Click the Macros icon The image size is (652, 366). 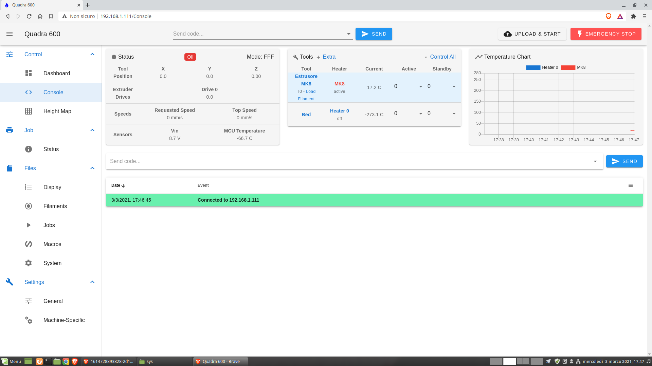click(29, 244)
